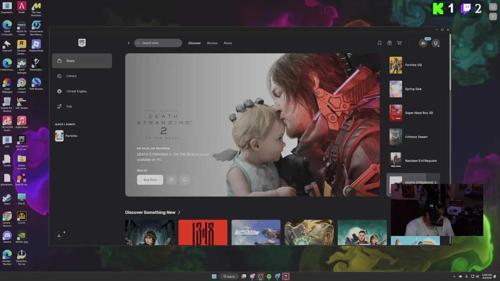Screen dimensions: 500x281
Task: Expand Discover Something New chevron
Action: click(x=179, y=212)
